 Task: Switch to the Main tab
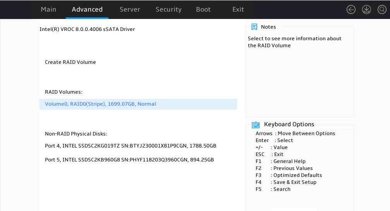pos(48,9)
